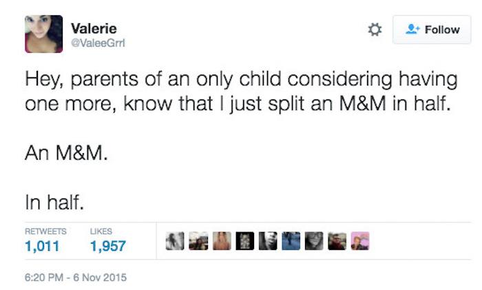Image resolution: width=482 pixels, height=290 pixels.
Task: Click the eighth liker avatar
Action: pyautogui.click(x=337, y=241)
